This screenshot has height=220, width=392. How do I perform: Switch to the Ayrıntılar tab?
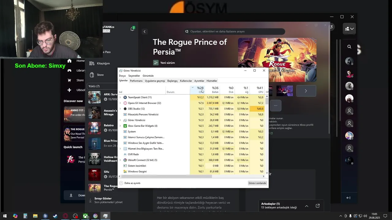tap(199, 81)
